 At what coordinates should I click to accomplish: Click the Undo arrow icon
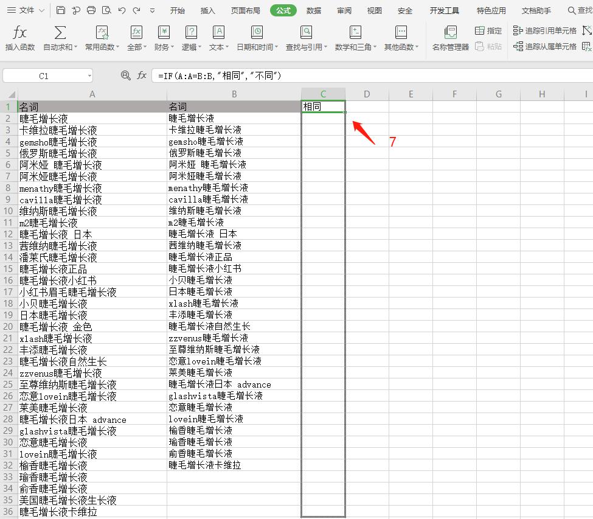(x=122, y=10)
